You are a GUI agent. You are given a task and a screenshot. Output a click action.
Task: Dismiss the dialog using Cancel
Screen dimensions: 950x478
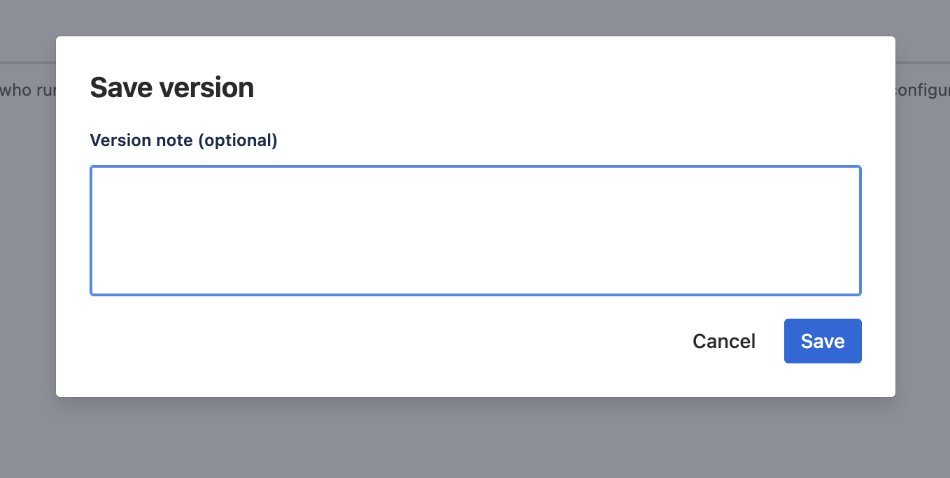(723, 341)
